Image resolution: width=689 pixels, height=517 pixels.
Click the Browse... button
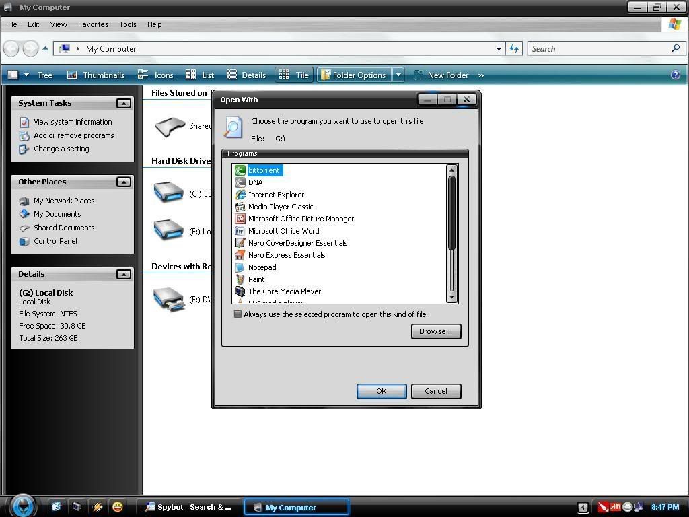[x=436, y=331]
